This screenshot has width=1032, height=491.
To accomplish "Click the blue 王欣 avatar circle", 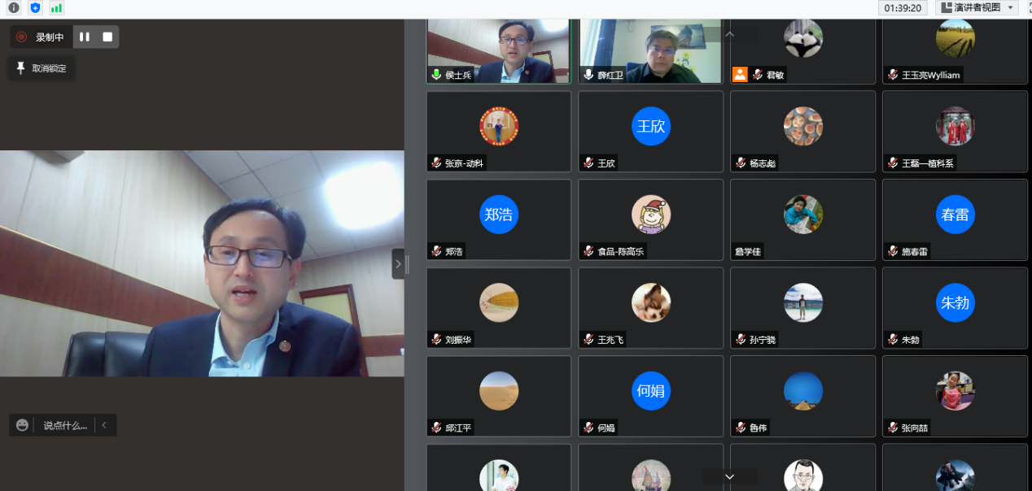I will point(651,126).
